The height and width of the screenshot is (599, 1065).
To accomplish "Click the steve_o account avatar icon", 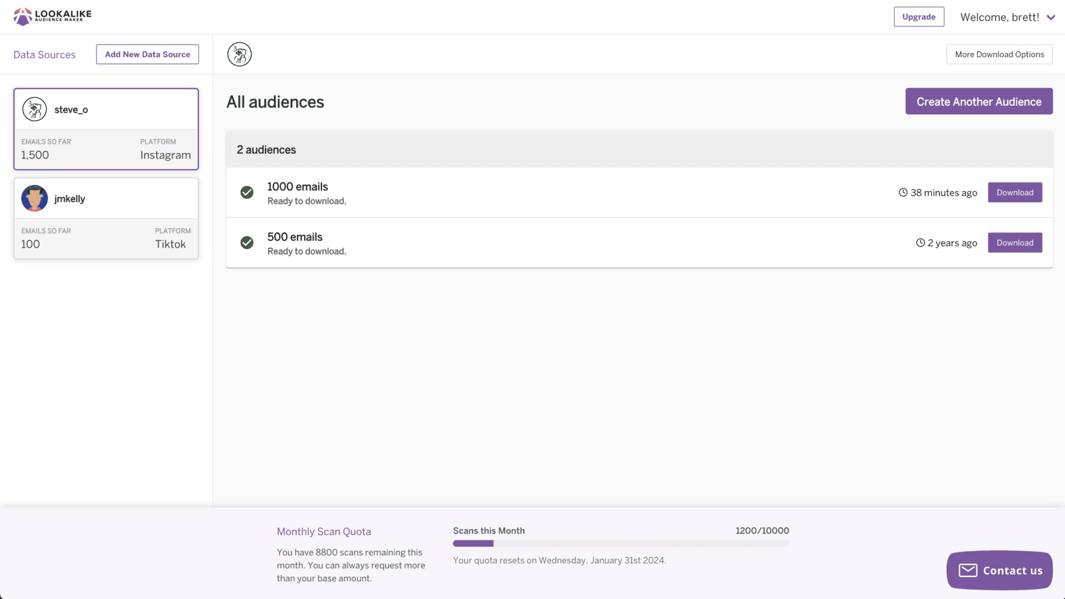I will point(34,109).
